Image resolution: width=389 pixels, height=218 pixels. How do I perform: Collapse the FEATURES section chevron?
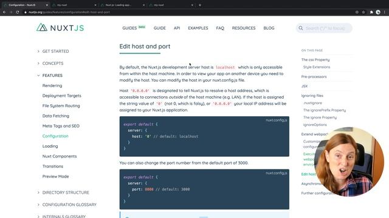(38, 75)
